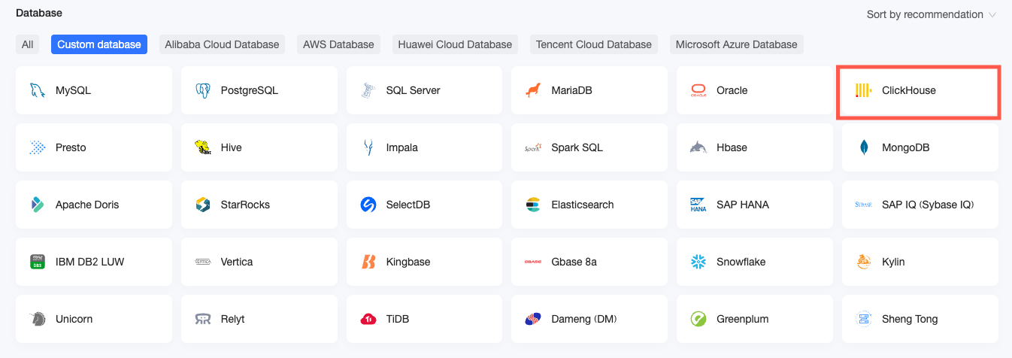The height and width of the screenshot is (358, 1012).
Task: Click the IBM DB2 green icon
Action: [x=37, y=262]
